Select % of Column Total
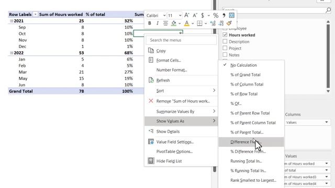The image size is (335, 188). click(251, 85)
